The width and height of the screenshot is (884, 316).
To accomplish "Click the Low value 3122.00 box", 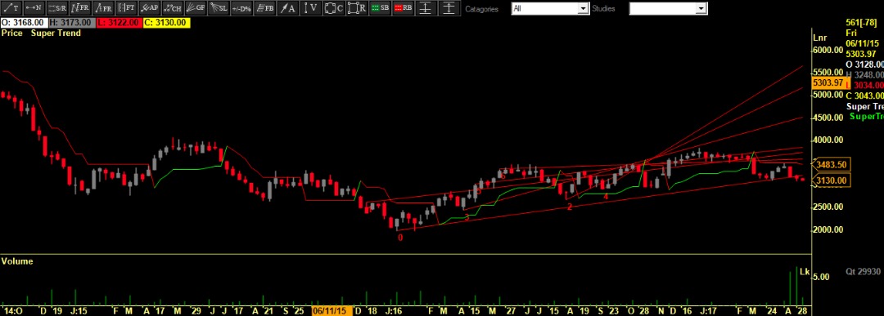I will 119,23.
